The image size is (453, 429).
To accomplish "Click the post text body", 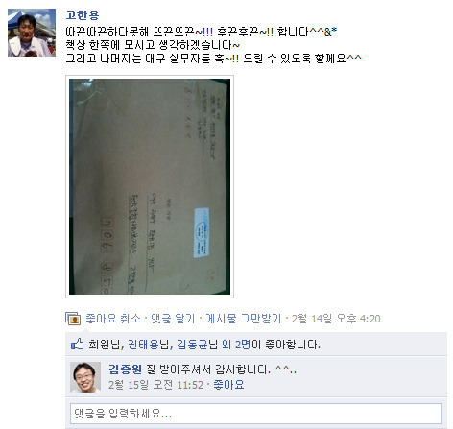I will pyautogui.click(x=213, y=45).
